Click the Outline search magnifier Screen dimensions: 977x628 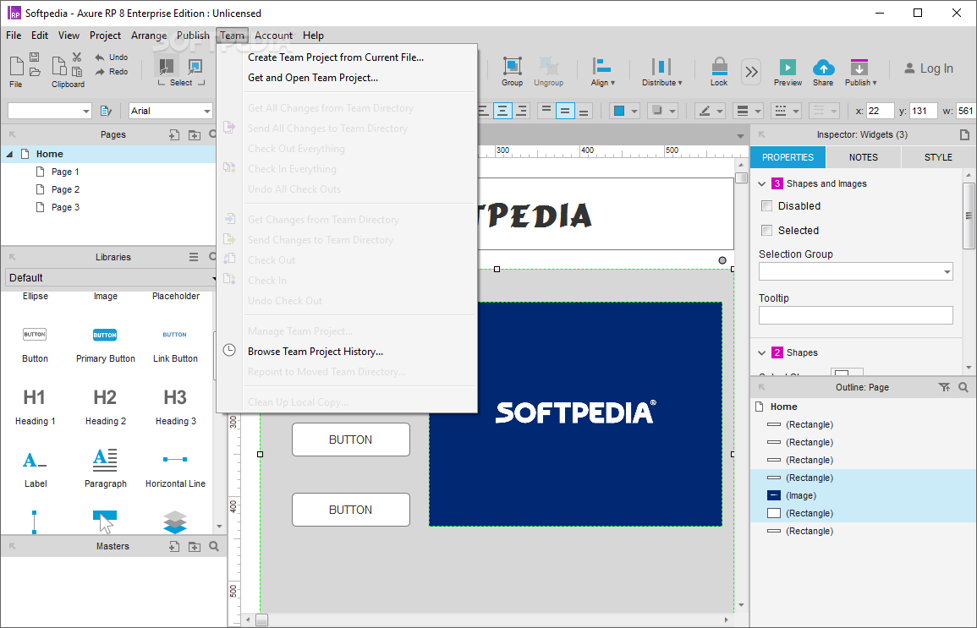(x=963, y=387)
